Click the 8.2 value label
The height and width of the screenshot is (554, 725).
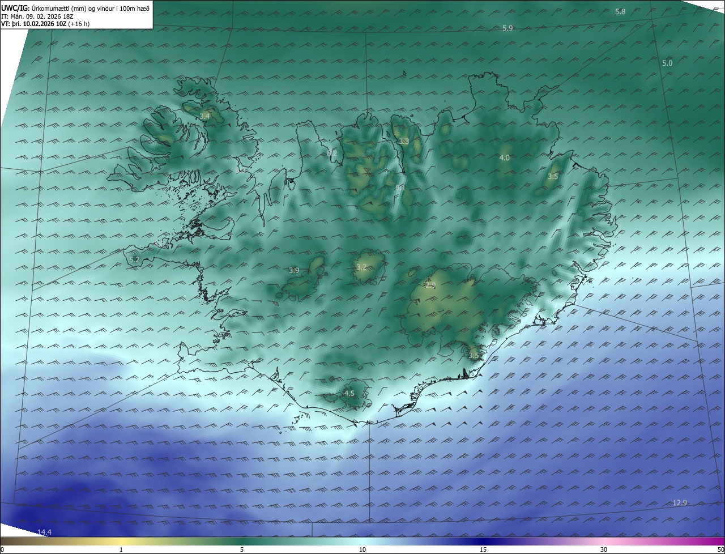(332, 154)
